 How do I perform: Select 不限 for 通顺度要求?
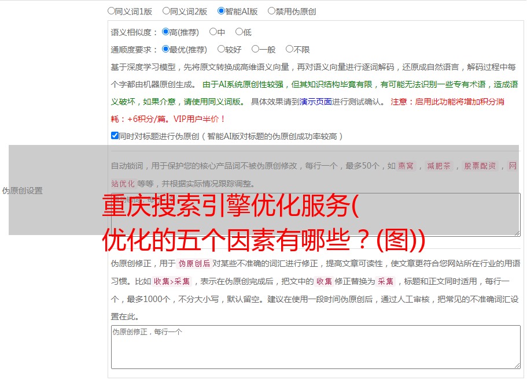[x=289, y=49]
